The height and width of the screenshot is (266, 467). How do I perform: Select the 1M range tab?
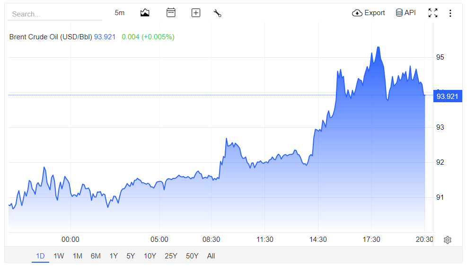[x=78, y=256]
